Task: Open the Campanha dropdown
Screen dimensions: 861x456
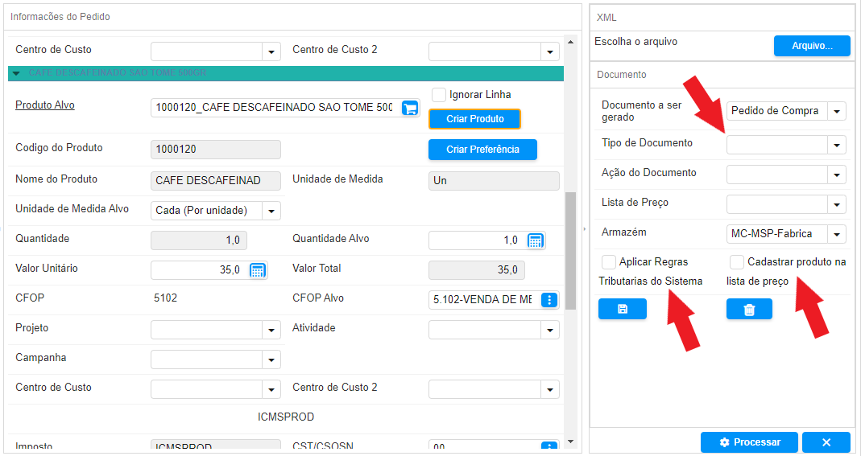Action: point(271,359)
